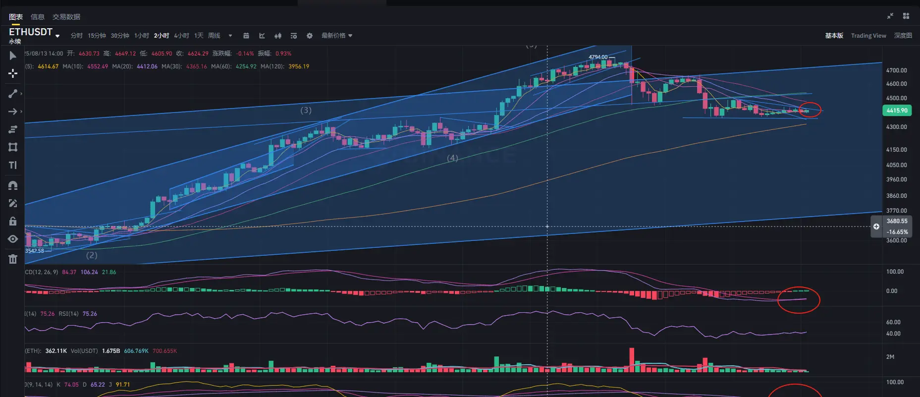The width and height of the screenshot is (920, 397).
Task: Switch to the 图表 tab
Action: pyautogui.click(x=16, y=17)
